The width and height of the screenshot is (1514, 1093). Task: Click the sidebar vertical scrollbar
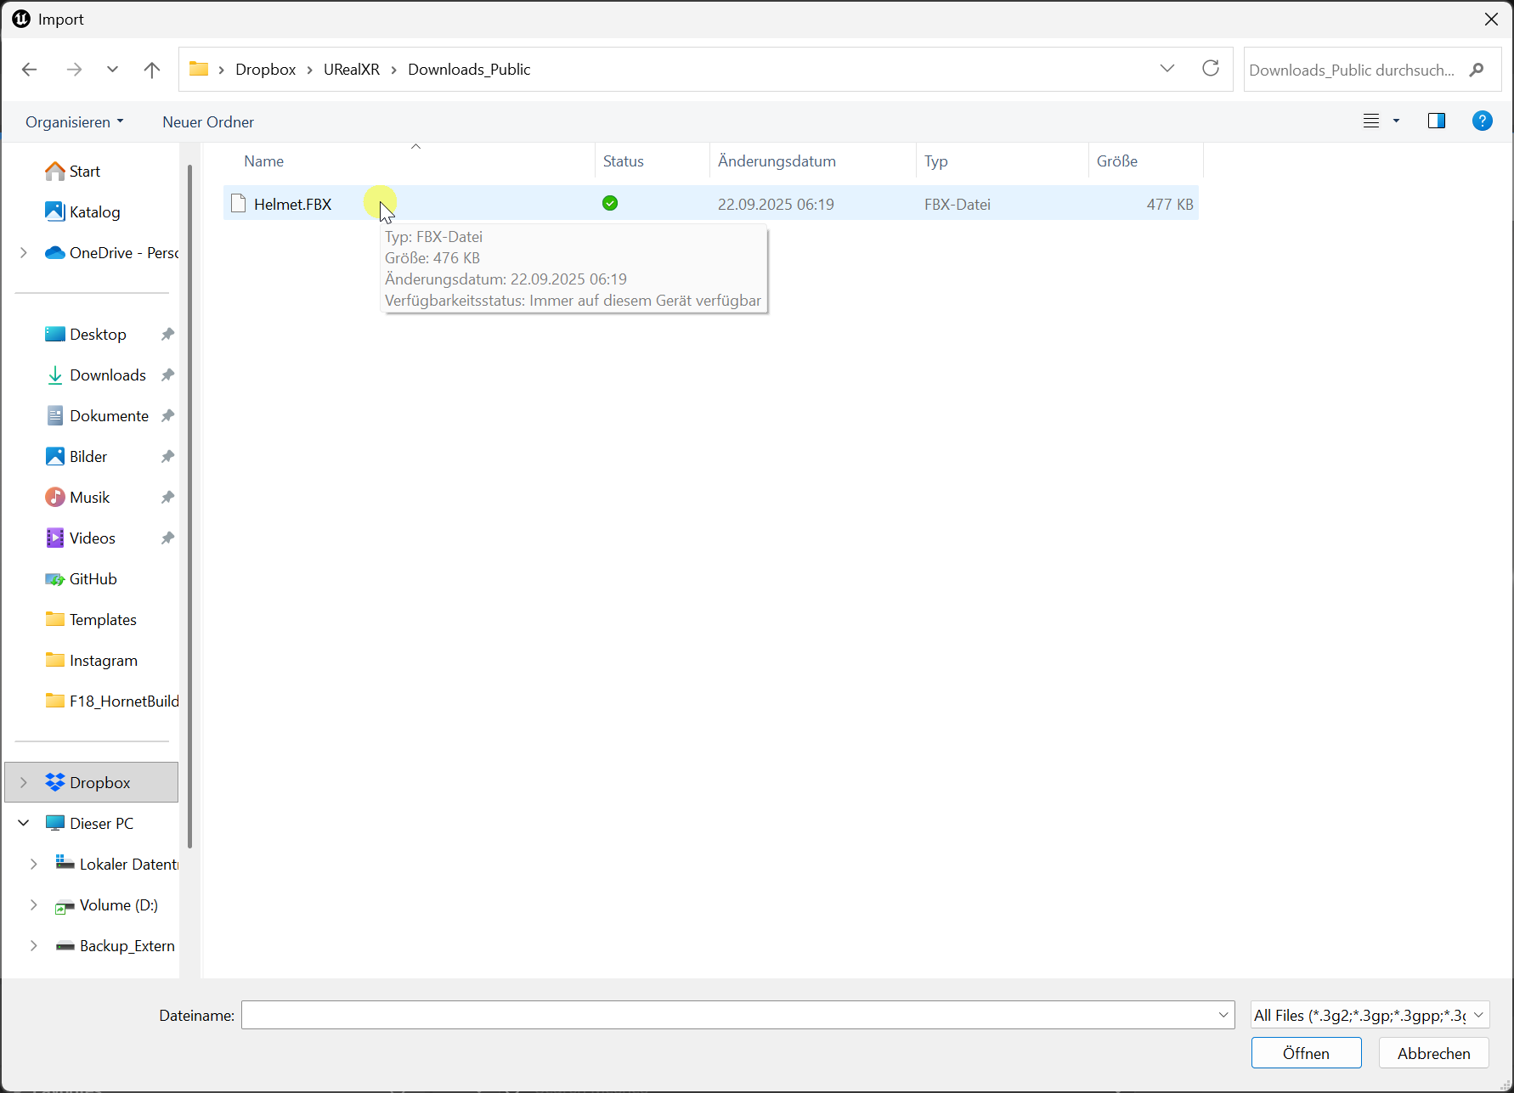pos(189,510)
